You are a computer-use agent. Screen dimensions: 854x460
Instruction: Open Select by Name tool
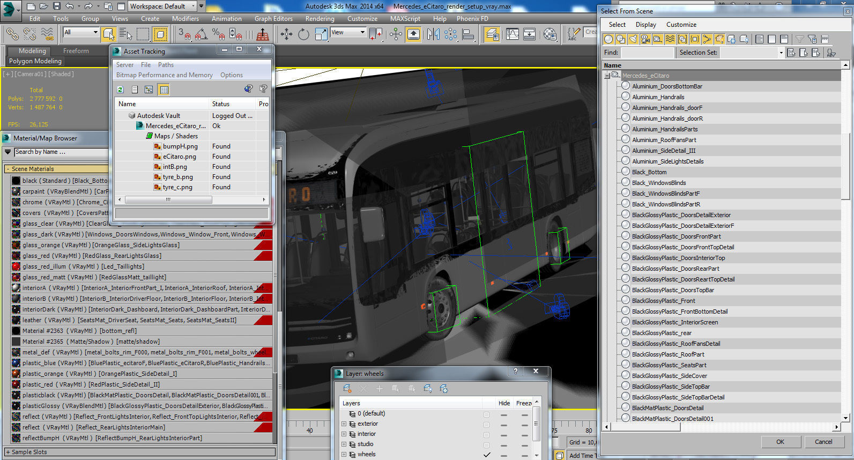[x=125, y=34]
